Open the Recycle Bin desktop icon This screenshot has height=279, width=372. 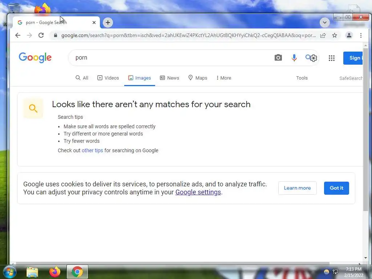(x=14, y=8)
